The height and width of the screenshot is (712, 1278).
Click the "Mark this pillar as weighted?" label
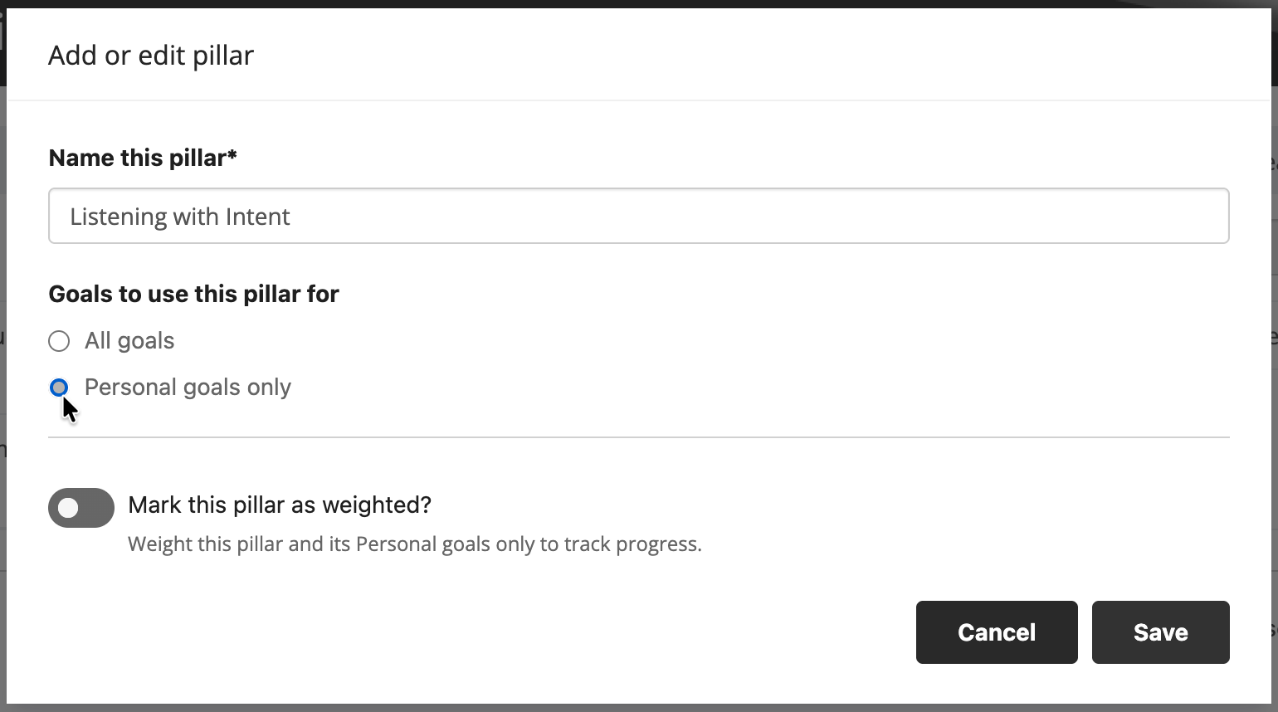pos(280,505)
